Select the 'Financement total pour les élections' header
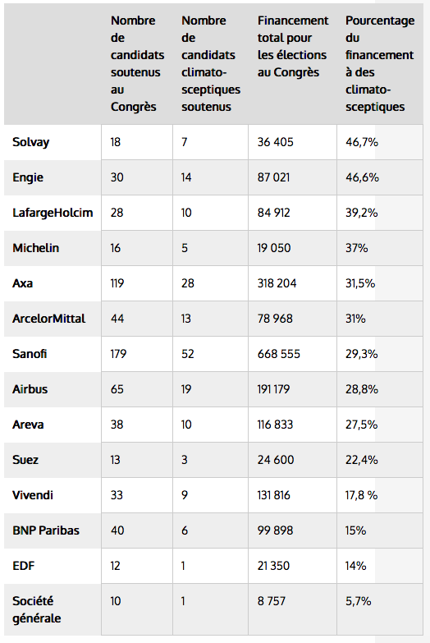This screenshot has width=430, height=643. coord(293,46)
